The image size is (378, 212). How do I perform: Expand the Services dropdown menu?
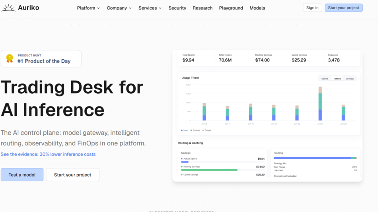[x=150, y=8]
